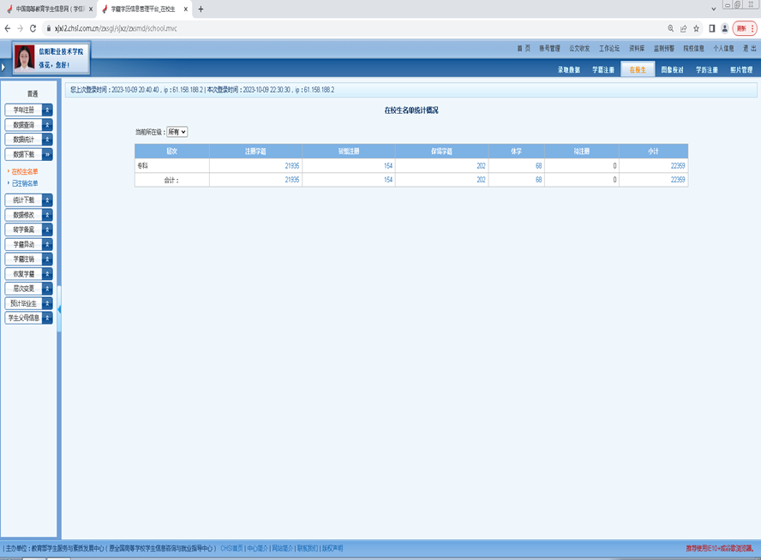Click registered count 21935 in 专科 row
The width and height of the screenshot is (761, 560).
291,165
